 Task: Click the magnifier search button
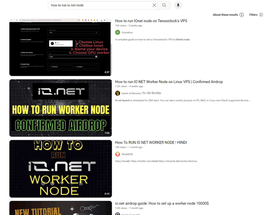click(x=164, y=5)
